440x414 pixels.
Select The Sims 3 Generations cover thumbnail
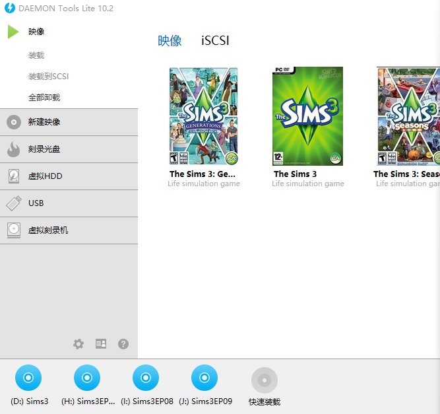203,116
